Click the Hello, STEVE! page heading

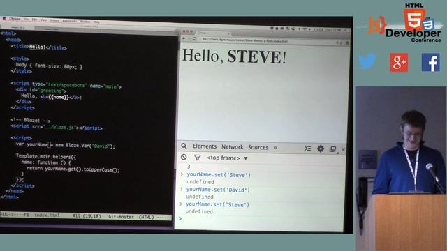(234, 56)
